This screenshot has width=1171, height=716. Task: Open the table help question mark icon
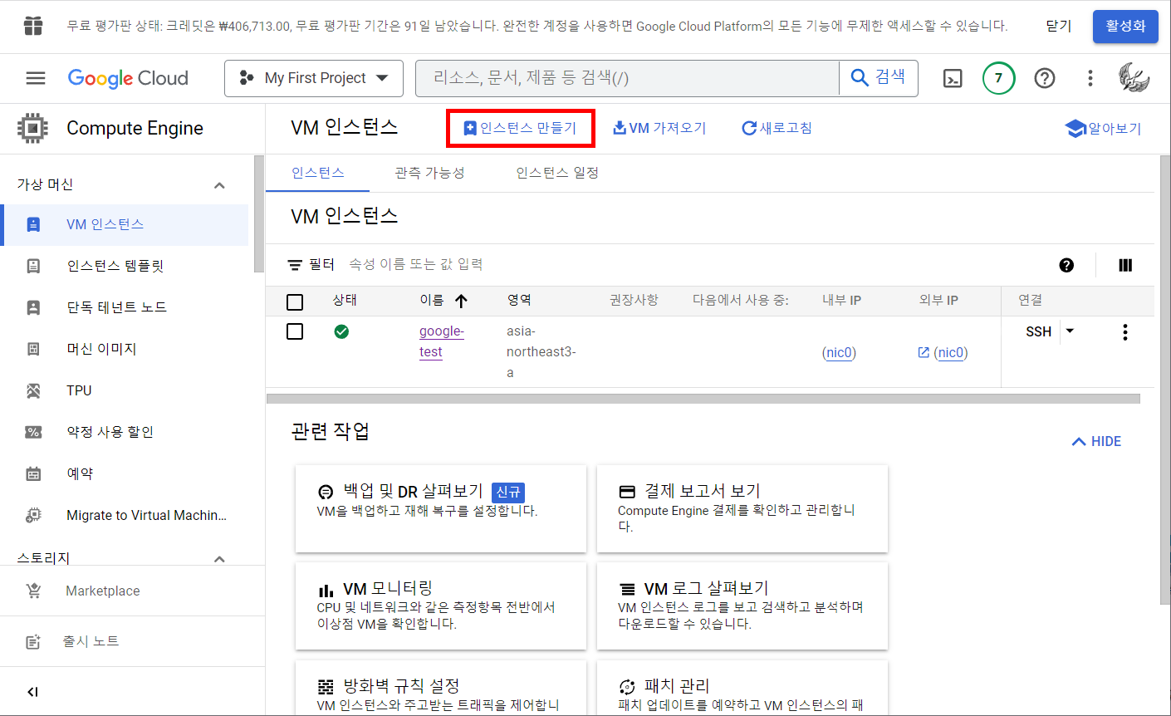tap(1066, 265)
